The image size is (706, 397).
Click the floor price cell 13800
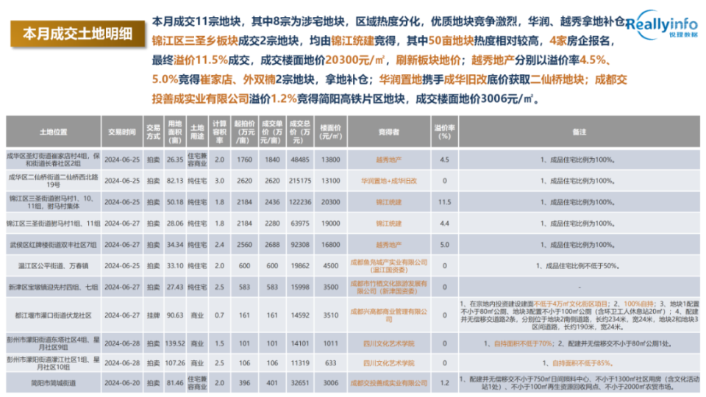[x=330, y=160]
